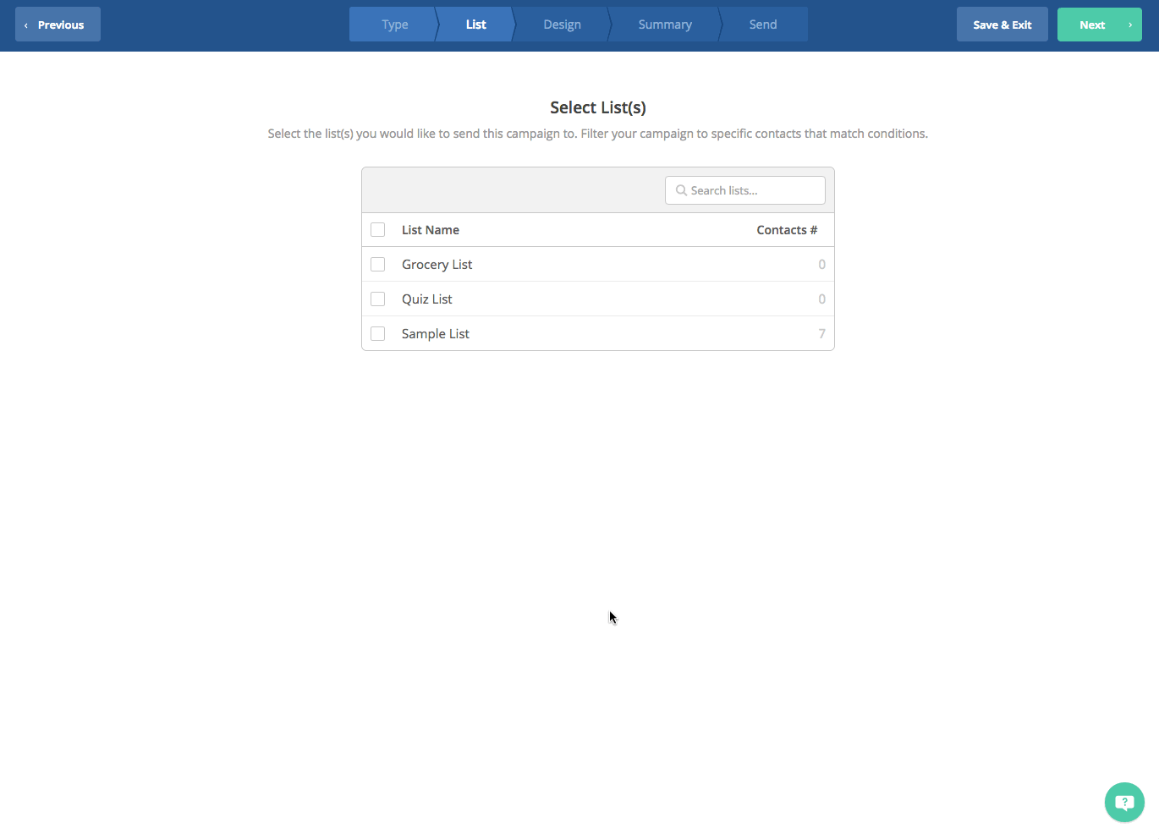This screenshot has height=839, width=1159.
Task: Switch to the Design step tab
Action: point(562,25)
